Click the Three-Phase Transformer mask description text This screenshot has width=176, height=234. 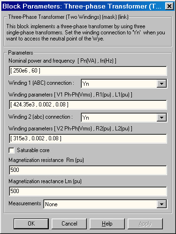85,32
